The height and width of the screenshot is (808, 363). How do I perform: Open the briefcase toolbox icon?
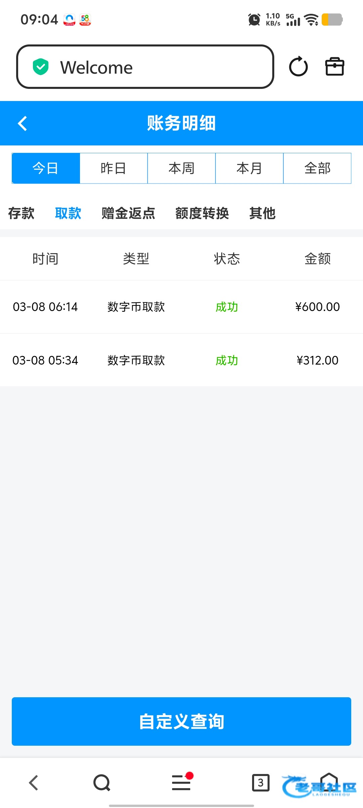point(334,67)
